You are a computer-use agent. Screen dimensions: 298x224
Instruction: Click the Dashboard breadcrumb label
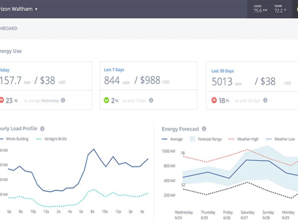[x=9, y=28]
